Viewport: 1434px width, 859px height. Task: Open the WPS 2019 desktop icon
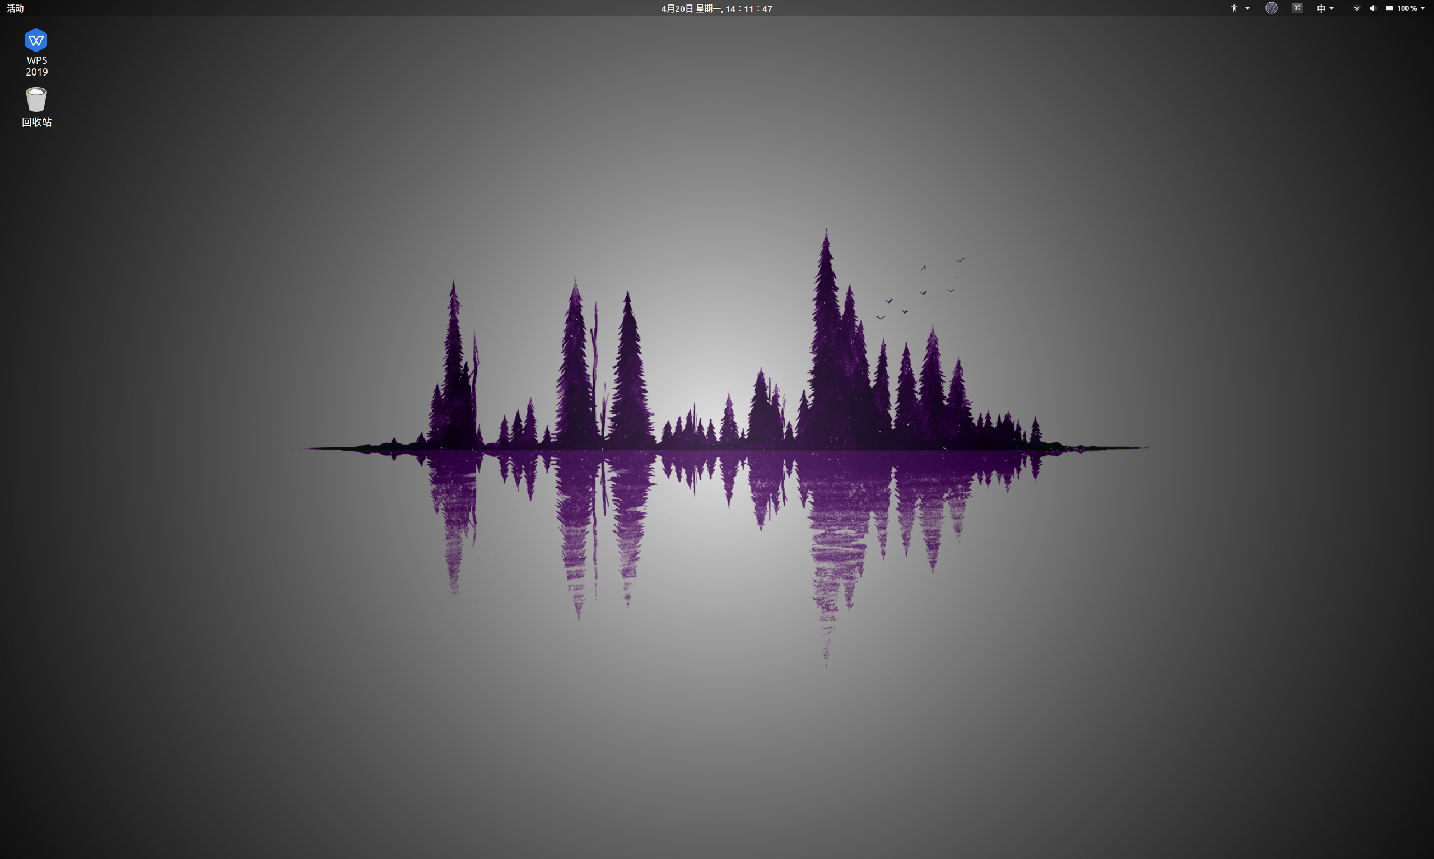click(36, 40)
